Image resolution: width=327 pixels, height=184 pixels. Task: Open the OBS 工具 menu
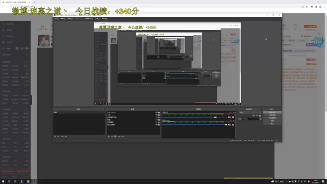tap(97, 18)
